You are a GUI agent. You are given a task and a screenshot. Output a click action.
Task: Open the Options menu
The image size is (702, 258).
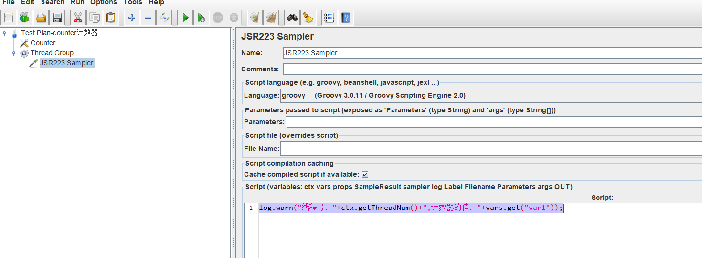(x=103, y=3)
